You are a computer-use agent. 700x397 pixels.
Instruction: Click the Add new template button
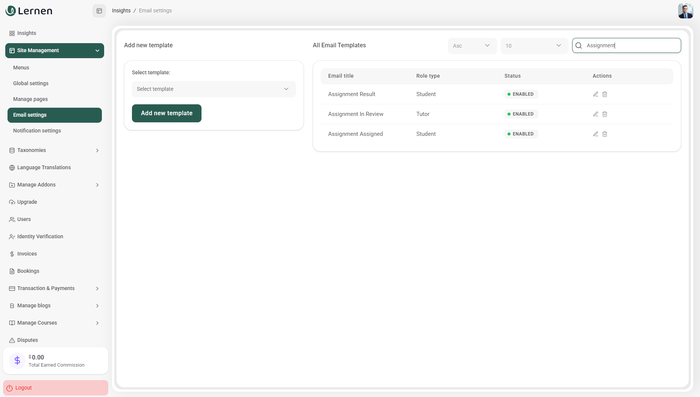pos(167,113)
